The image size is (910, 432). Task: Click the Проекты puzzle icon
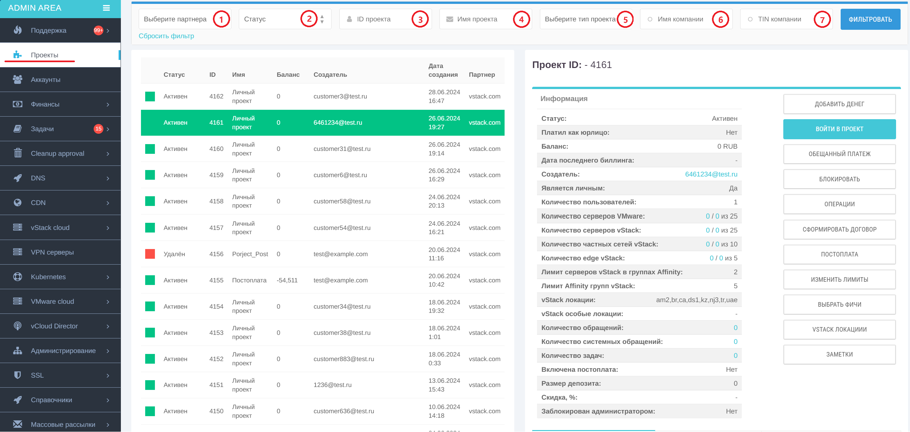point(17,55)
